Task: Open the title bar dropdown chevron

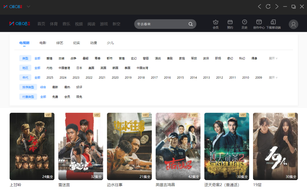Action: coord(28,6)
